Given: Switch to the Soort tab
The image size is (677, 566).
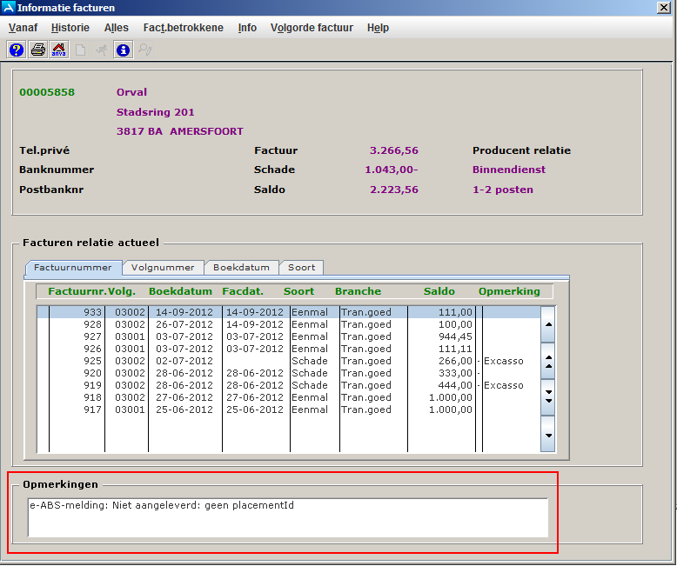Looking at the screenshot, I should [301, 268].
